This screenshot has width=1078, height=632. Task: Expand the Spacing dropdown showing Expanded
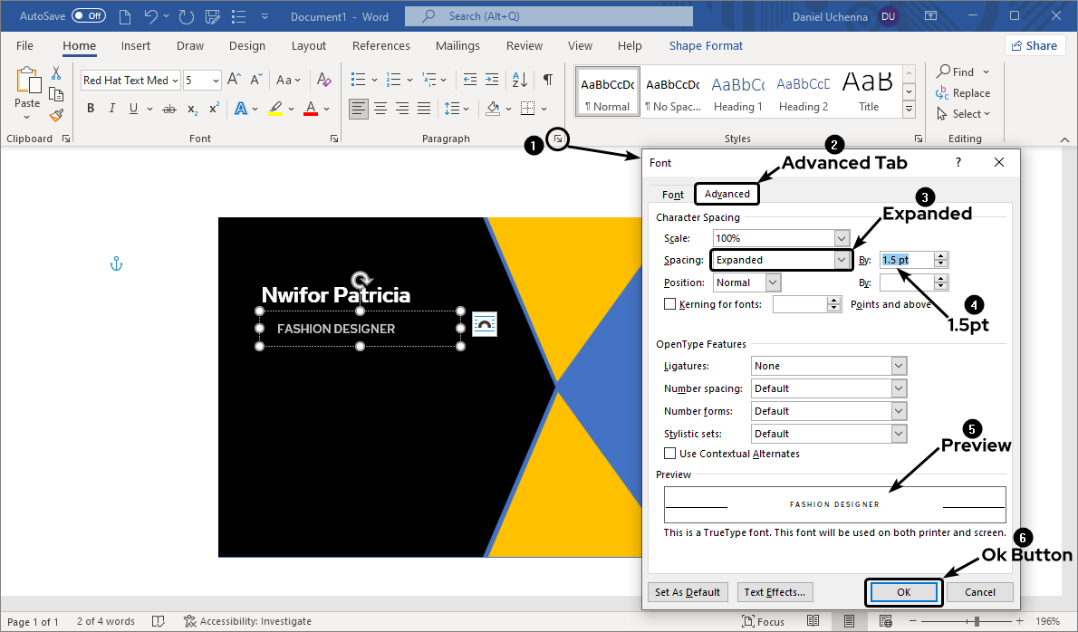pos(841,260)
